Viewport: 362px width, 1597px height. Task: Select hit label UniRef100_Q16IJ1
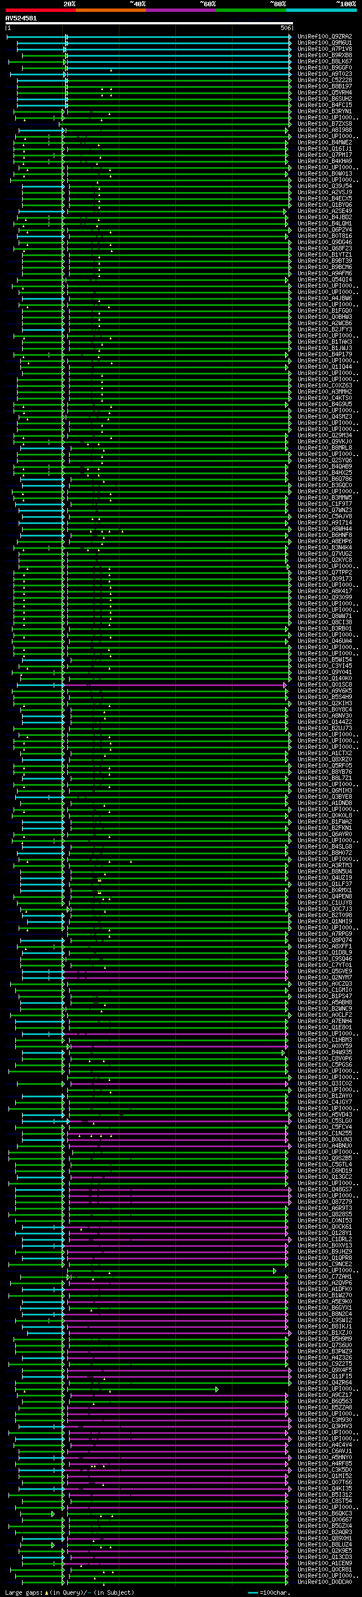pos(325,149)
